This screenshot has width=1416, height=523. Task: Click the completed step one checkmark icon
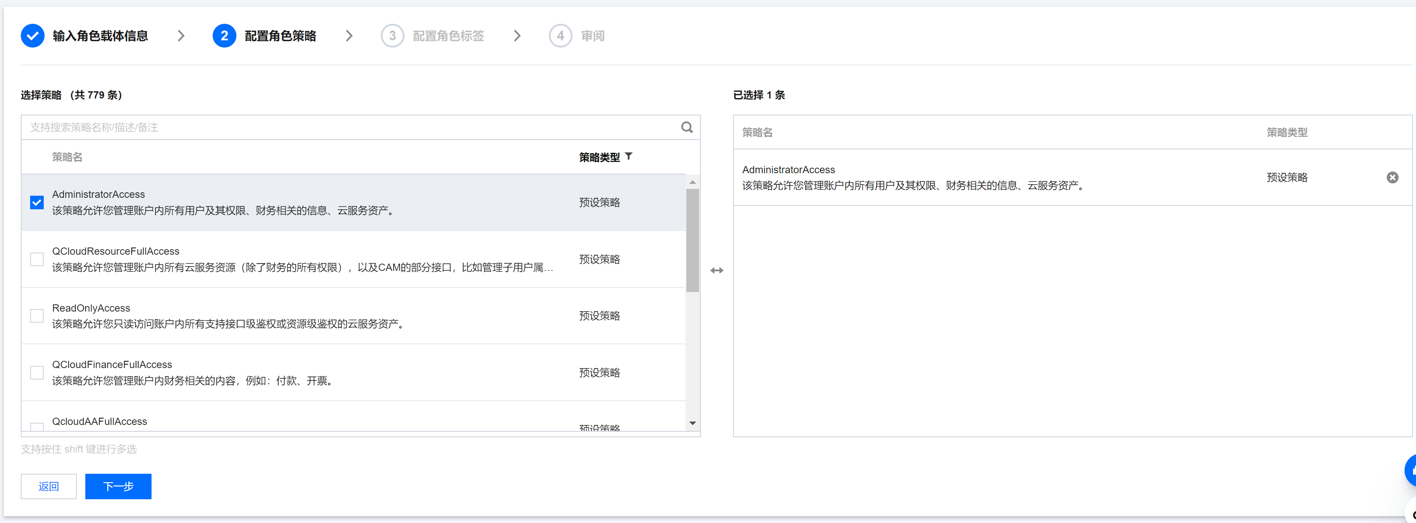point(32,36)
